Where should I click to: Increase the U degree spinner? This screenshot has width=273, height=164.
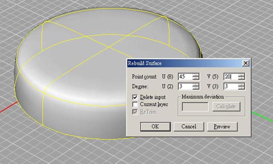click(x=196, y=84)
